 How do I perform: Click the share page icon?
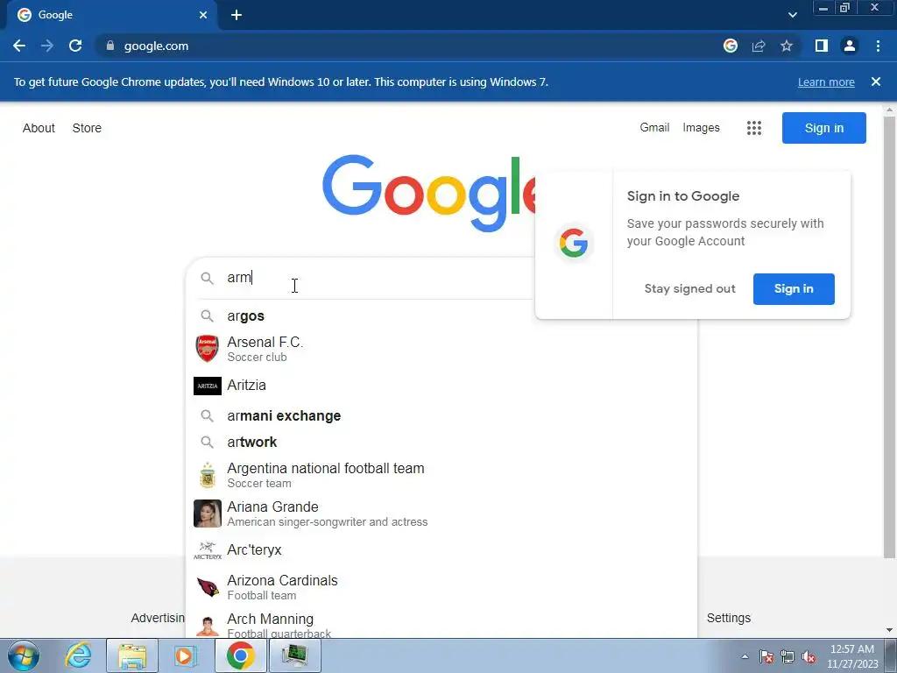pyautogui.click(x=759, y=46)
